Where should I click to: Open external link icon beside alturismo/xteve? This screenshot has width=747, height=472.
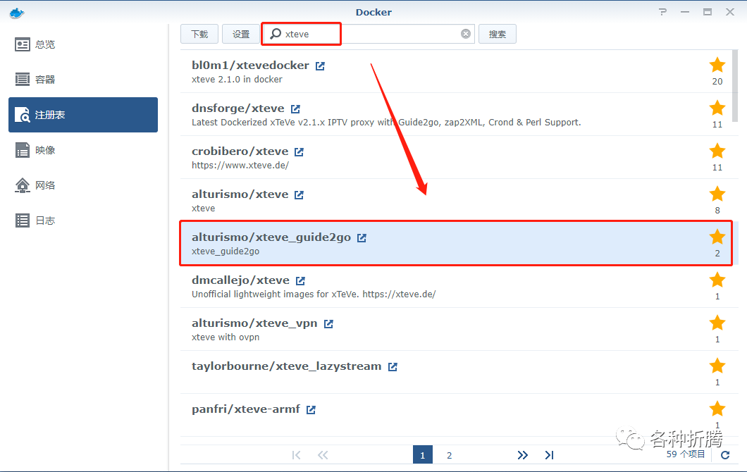[300, 194]
